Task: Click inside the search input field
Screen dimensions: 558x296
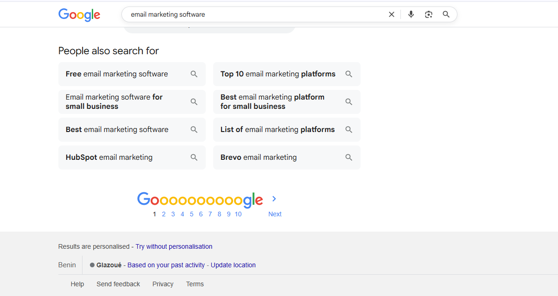Action: click(255, 14)
